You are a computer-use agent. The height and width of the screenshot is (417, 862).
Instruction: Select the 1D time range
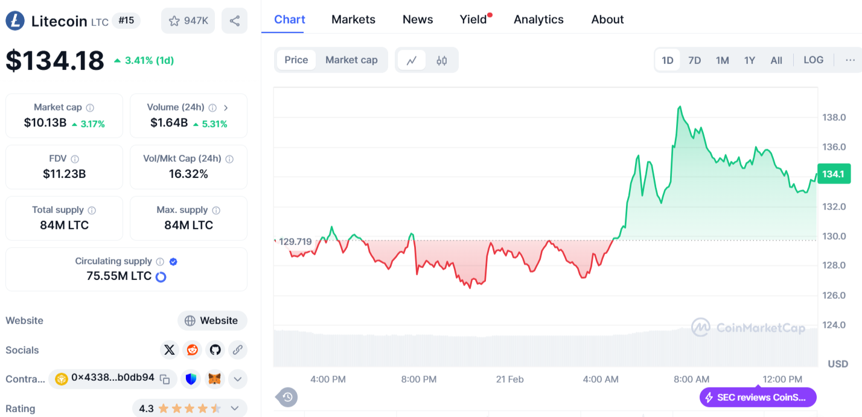668,60
